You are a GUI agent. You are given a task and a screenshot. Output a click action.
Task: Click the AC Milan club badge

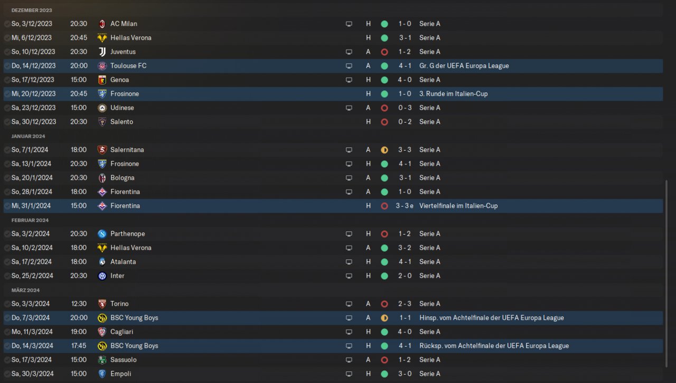tap(102, 24)
